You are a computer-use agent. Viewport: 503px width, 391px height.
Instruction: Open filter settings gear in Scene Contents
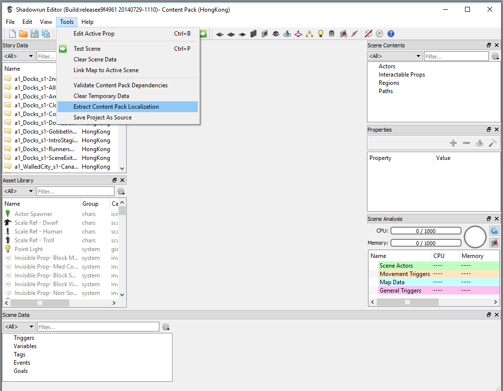[x=495, y=57]
